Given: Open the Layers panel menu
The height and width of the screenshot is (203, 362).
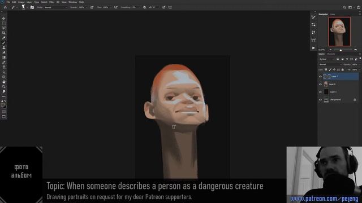Looking at the screenshot, I should pos(360,54).
